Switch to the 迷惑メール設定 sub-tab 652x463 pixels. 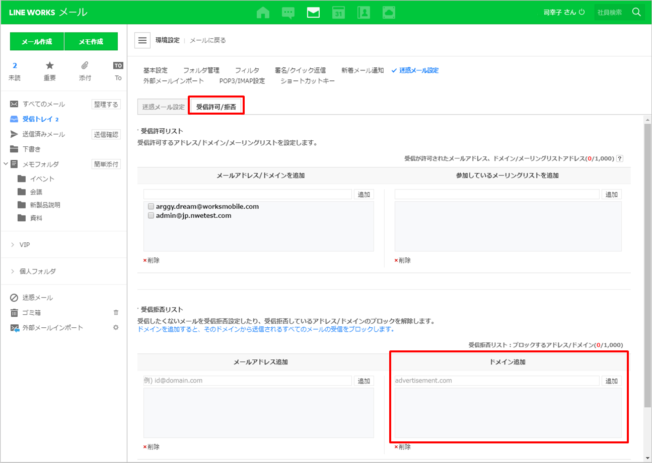pos(163,107)
